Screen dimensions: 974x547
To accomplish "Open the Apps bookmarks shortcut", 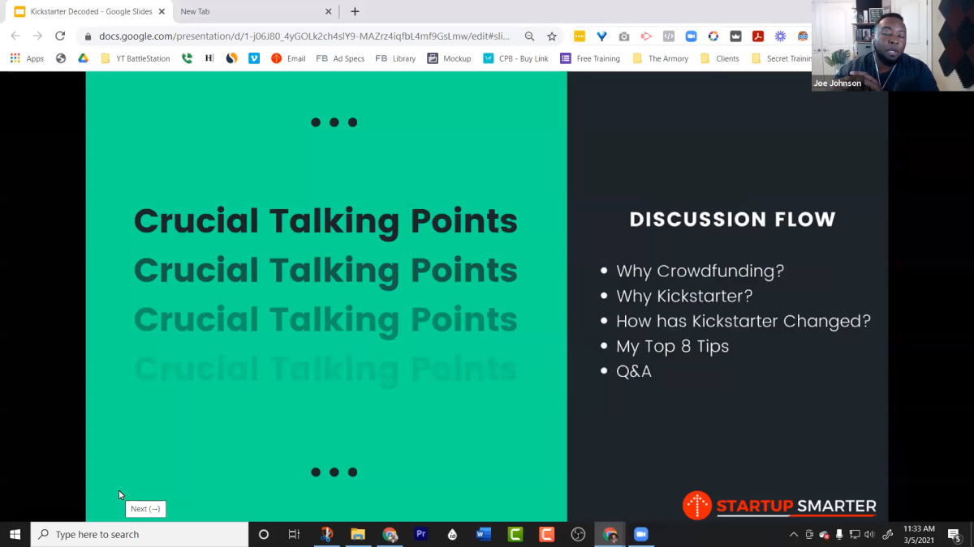I will click(x=27, y=58).
